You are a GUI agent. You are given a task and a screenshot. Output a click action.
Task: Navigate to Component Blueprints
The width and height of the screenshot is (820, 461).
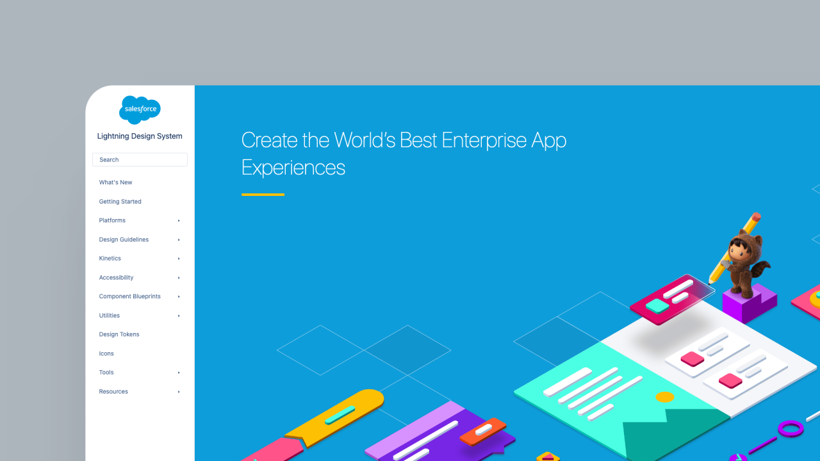pyautogui.click(x=129, y=296)
